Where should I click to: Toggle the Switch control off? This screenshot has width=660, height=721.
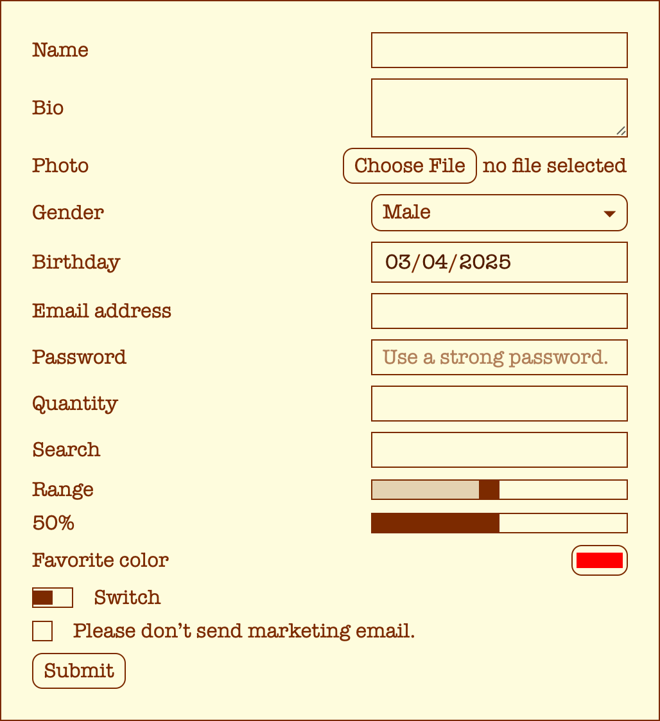tap(52, 598)
